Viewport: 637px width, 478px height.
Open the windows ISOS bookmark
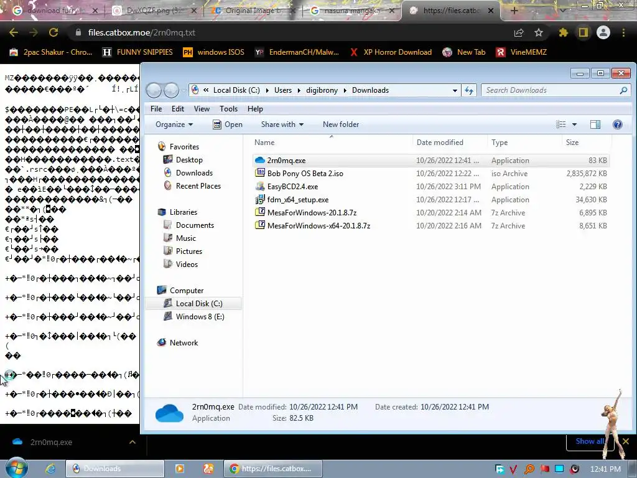point(214,52)
